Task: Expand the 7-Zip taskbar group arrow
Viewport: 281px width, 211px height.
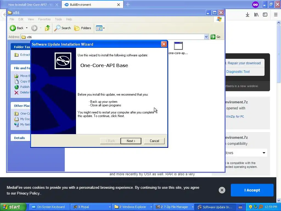Action: [x=193, y=207]
